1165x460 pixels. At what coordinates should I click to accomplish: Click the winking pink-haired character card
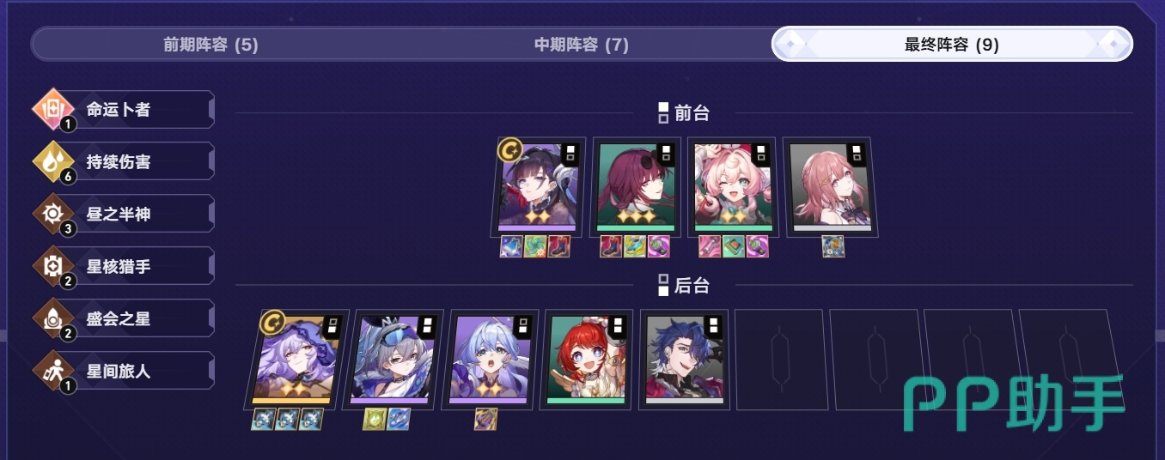[x=731, y=187]
